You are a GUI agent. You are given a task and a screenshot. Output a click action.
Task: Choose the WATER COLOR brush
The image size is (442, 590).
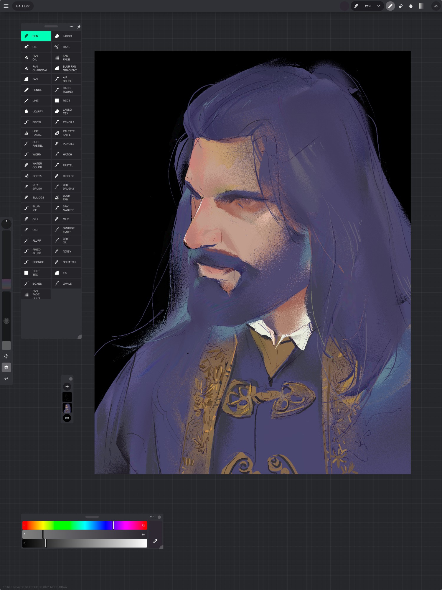coord(36,165)
